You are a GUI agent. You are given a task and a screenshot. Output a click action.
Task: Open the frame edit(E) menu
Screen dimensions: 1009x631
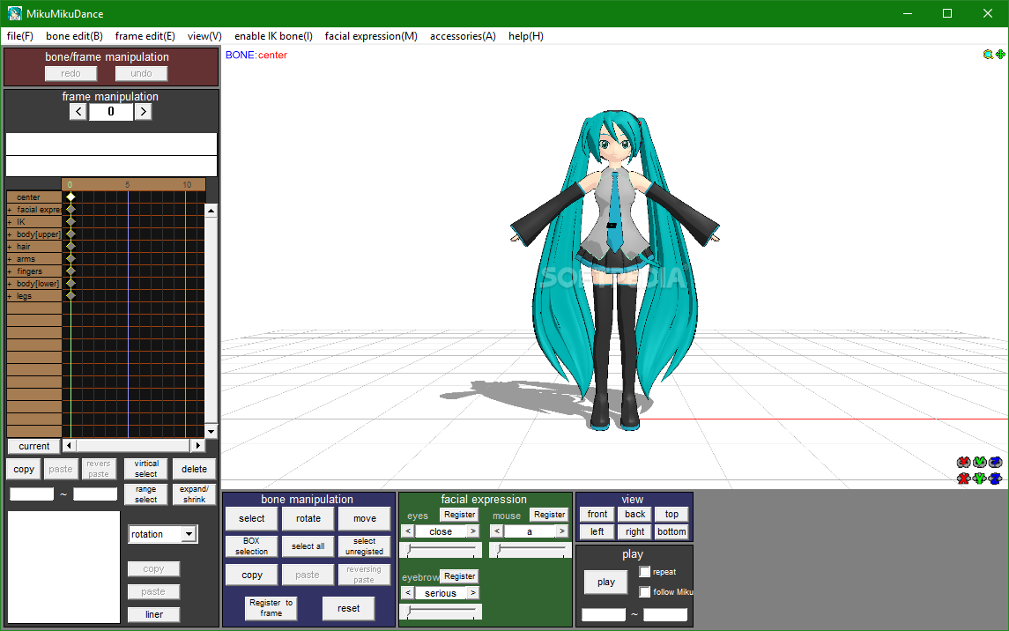[x=145, y=36]
